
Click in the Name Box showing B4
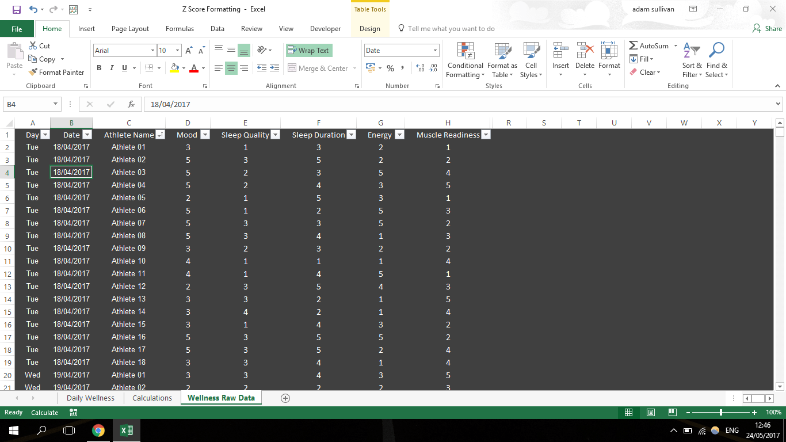point(28,104)
